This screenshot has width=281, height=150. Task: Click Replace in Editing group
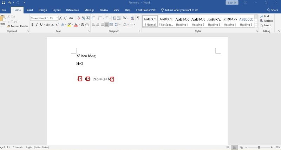(x=266, y=21)
